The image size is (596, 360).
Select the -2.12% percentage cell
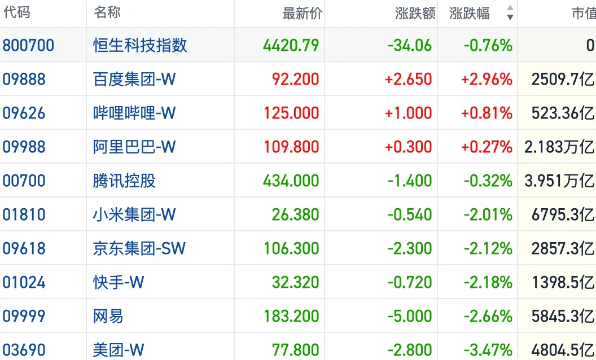click(488, 249)
